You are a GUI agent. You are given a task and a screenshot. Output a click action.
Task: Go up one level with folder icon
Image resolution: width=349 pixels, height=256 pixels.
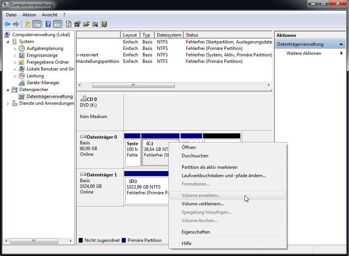pyautogui.click(x=27, y=24)
